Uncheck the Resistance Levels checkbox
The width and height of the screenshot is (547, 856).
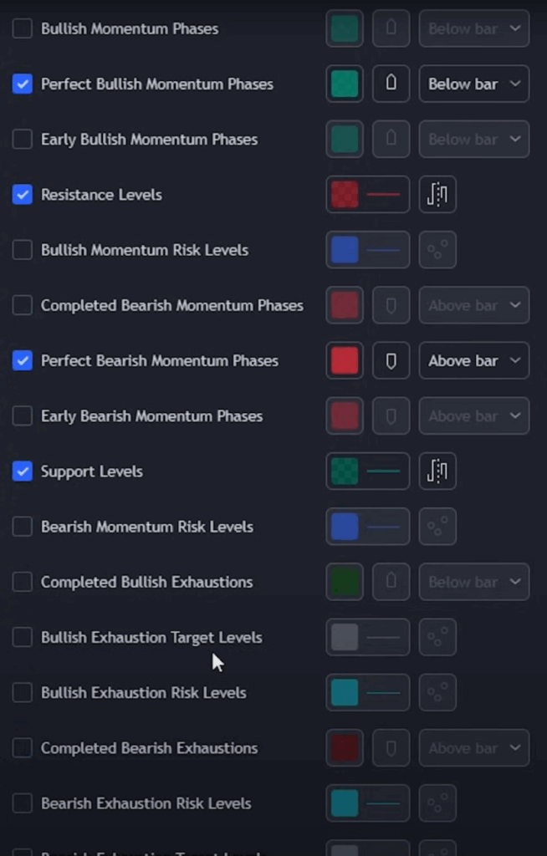(23, 195)
